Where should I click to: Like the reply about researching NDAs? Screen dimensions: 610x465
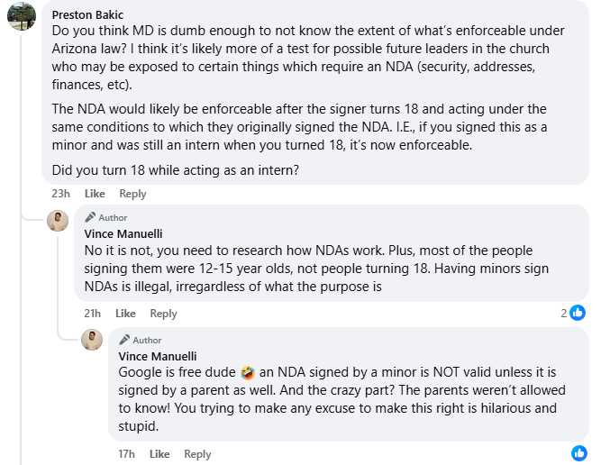[x=125, y=314]
